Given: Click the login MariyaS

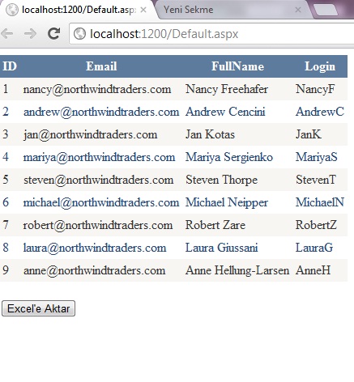Looking at the screenshot, I should [x=316, y=157].
